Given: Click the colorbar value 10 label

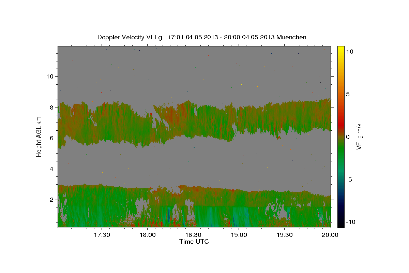Looking at the screenshot, I should (349, 52).
